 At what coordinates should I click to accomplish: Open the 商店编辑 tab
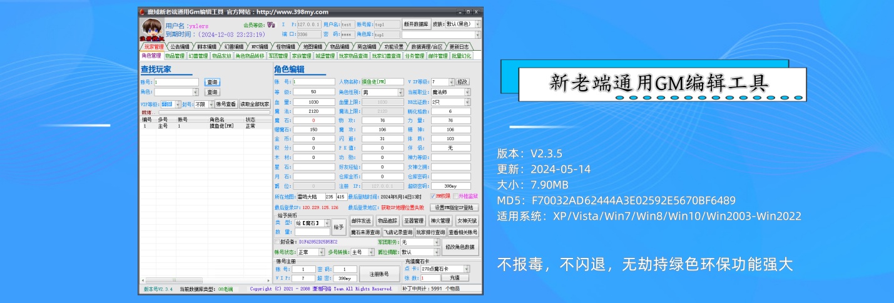click(x=367, y=46)
